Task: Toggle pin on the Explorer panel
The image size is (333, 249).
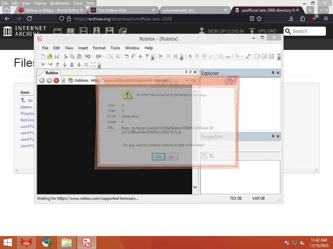Action: tap(273, 73)
